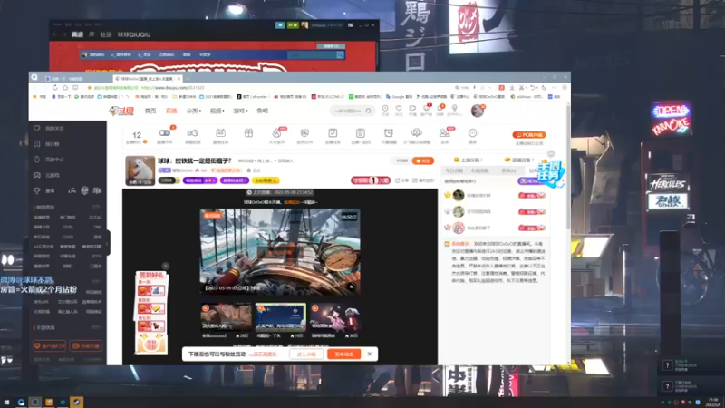
Task: Toggle night mode moon icon in browser toolbar
Action: 544,87
